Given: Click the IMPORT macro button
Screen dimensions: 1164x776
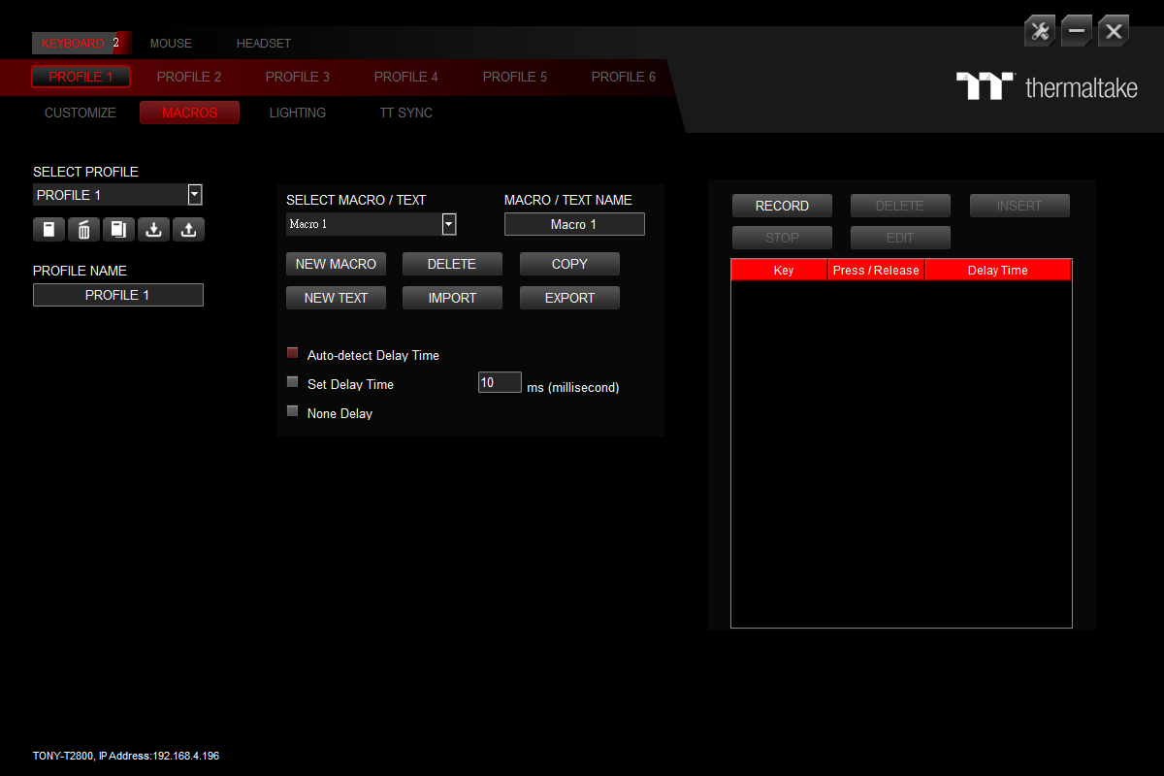Looking at the screenshot, I should [452, 298].
